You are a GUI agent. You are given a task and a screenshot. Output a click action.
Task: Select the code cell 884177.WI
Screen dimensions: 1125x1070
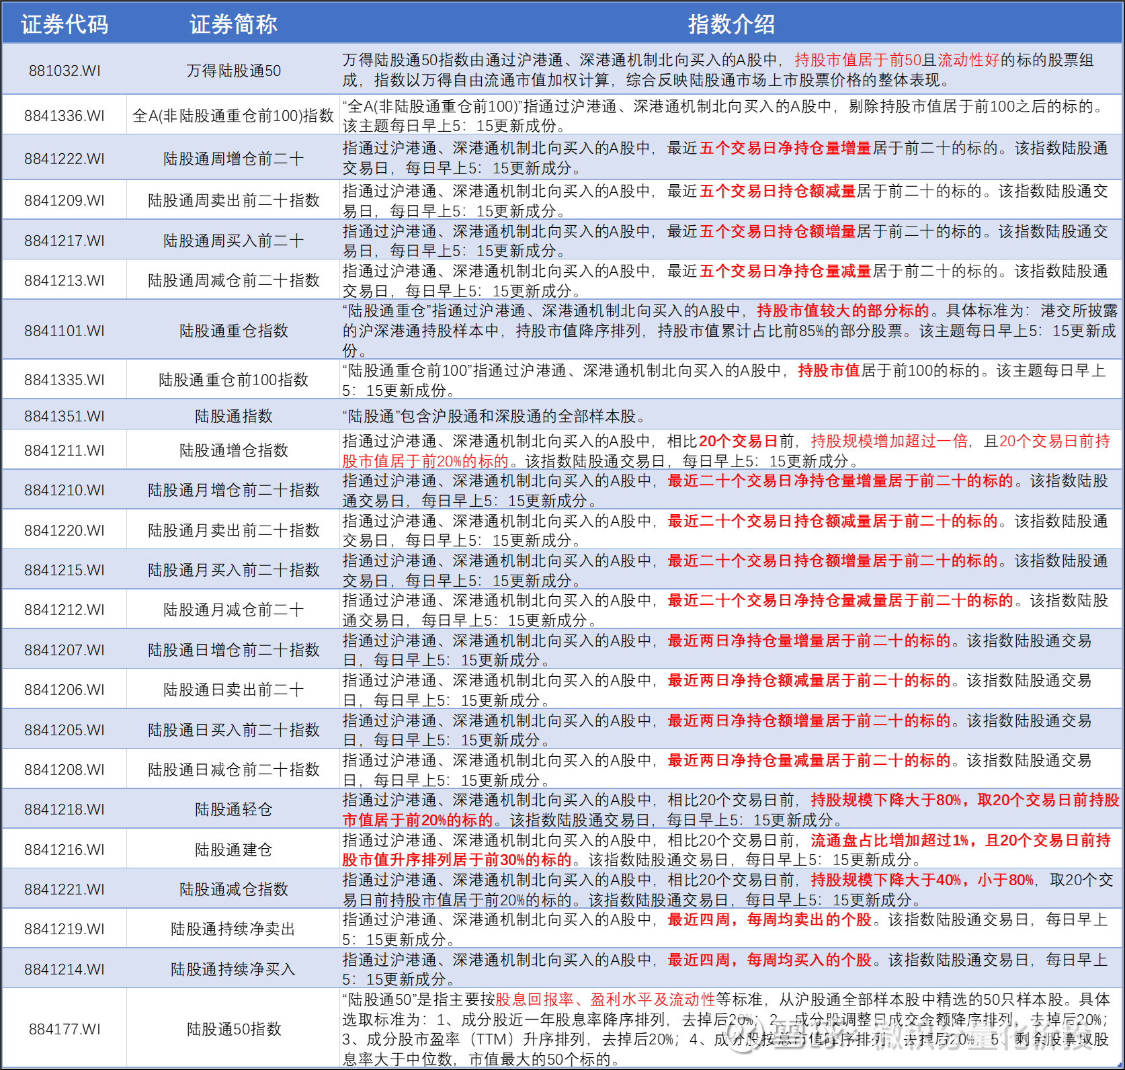65,1029
